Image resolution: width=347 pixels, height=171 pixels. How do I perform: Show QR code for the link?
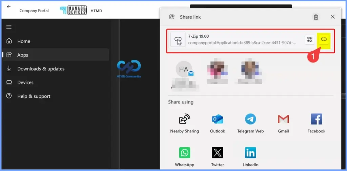click(x=310, y=39)
